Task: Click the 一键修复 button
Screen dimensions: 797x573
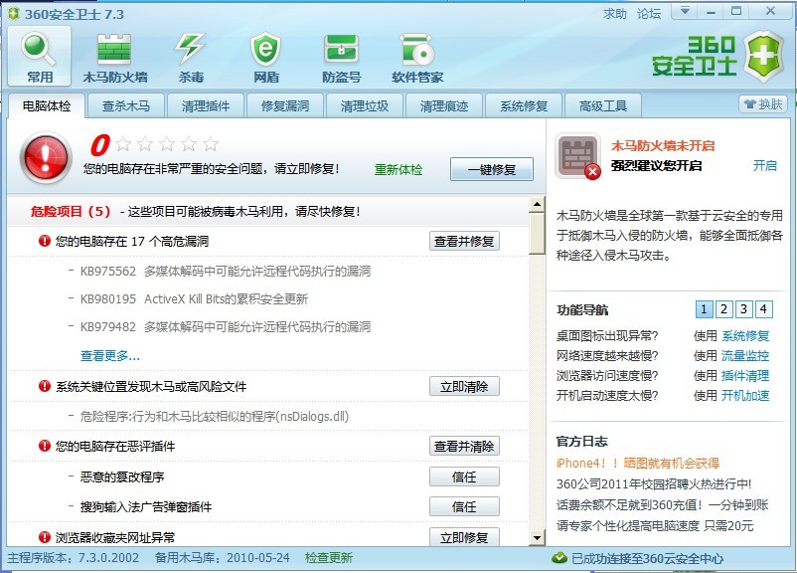Action: click(492, 169)
